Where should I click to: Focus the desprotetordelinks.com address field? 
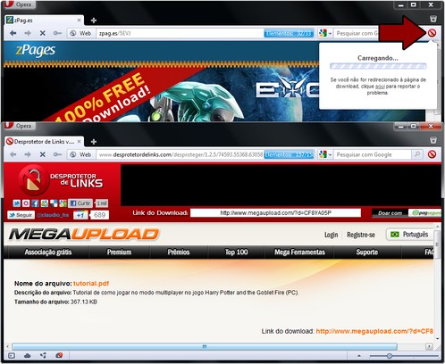[x=180, y=154]
